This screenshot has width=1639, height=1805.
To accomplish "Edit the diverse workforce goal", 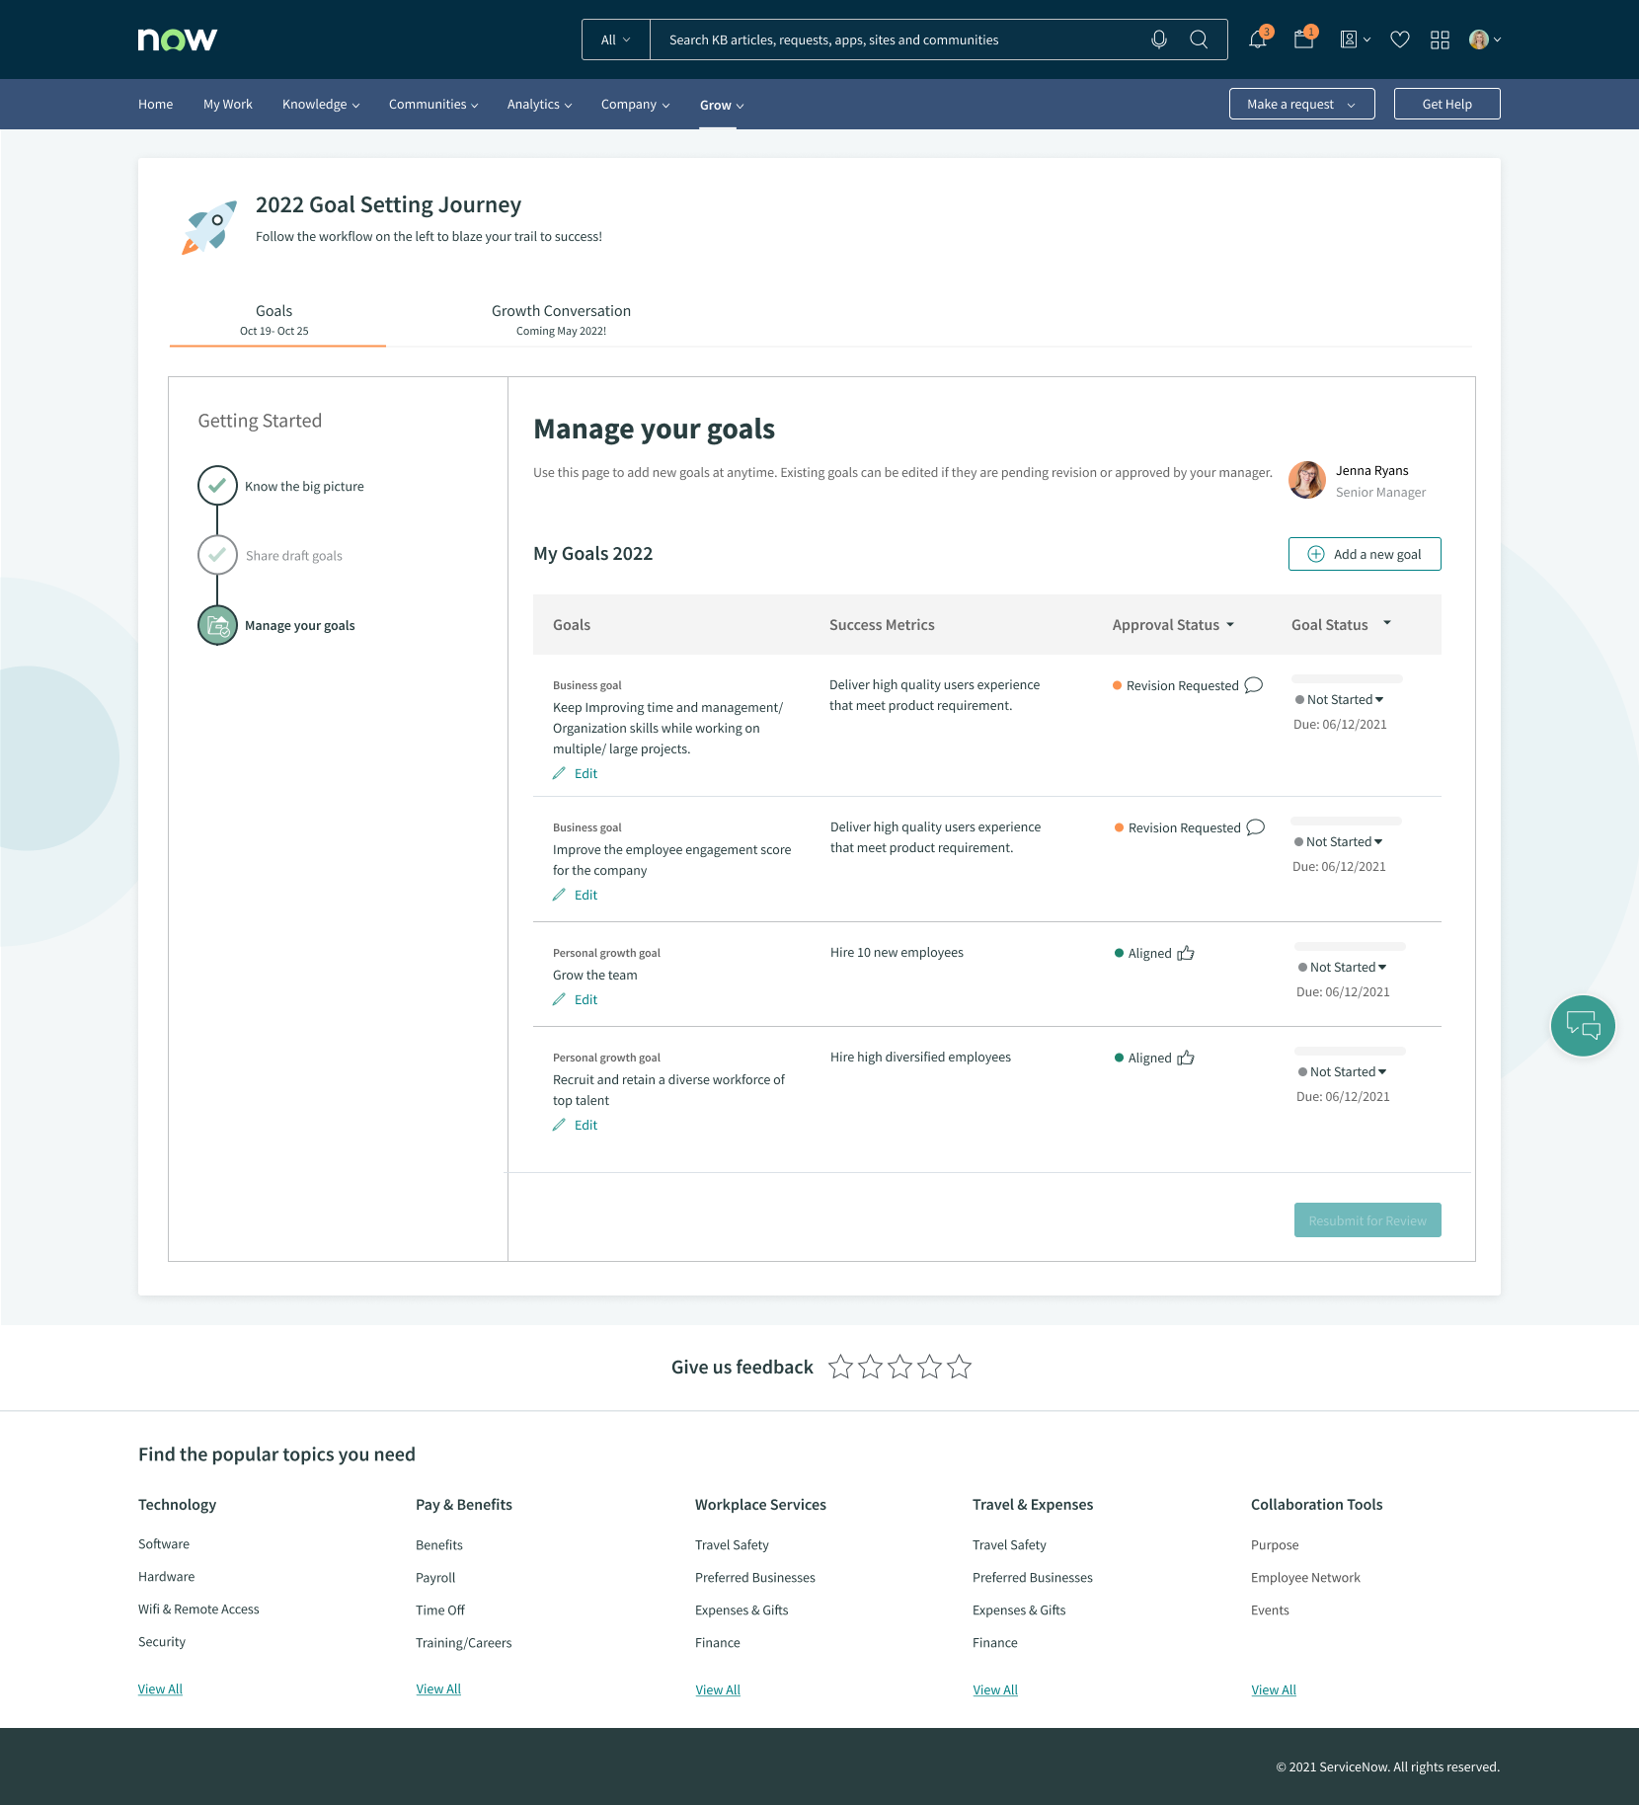I will (x=576, y=1125).
